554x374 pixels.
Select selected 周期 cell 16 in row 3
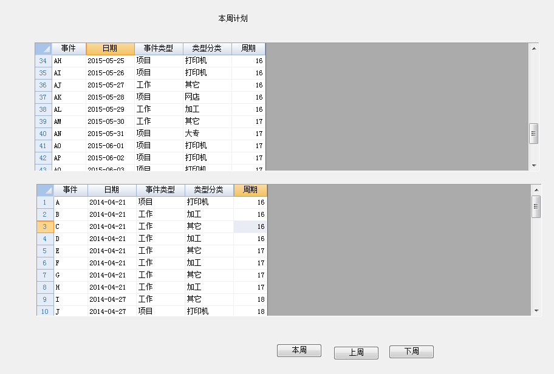(250, 226)
